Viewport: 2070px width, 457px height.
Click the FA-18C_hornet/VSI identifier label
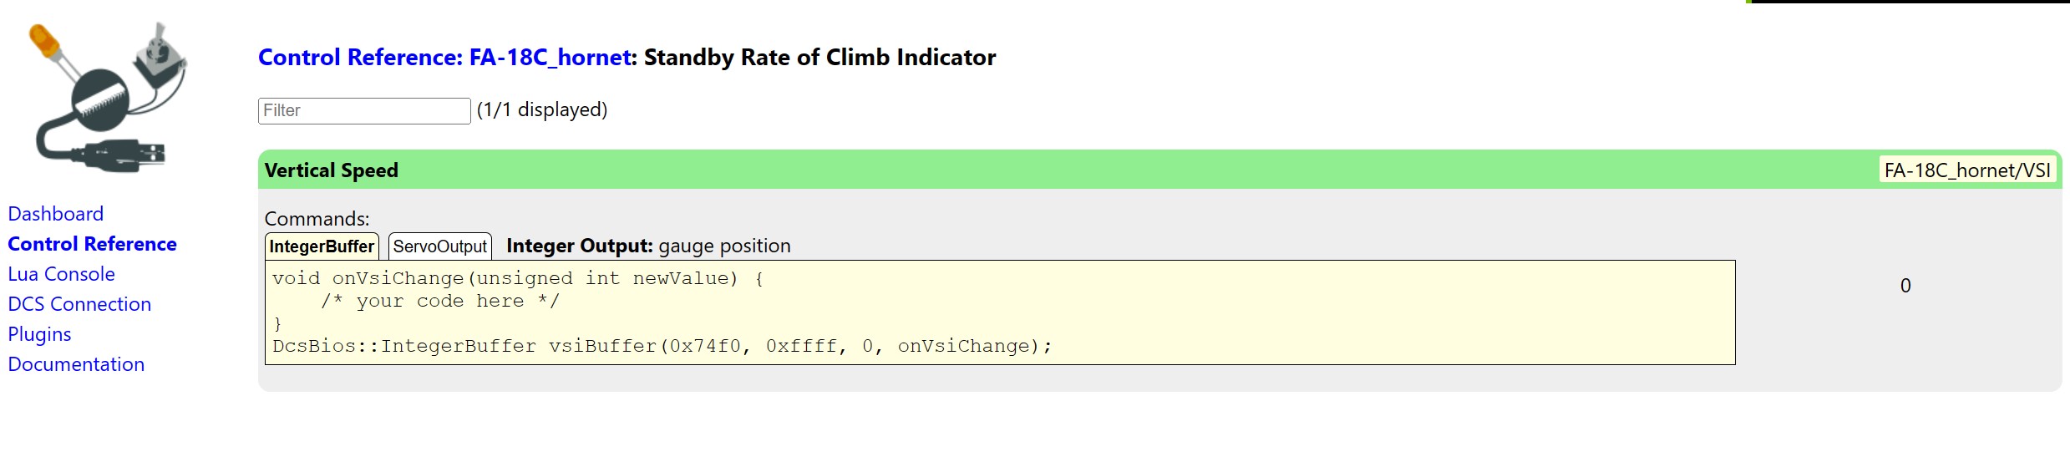[x=1967, y=170]
